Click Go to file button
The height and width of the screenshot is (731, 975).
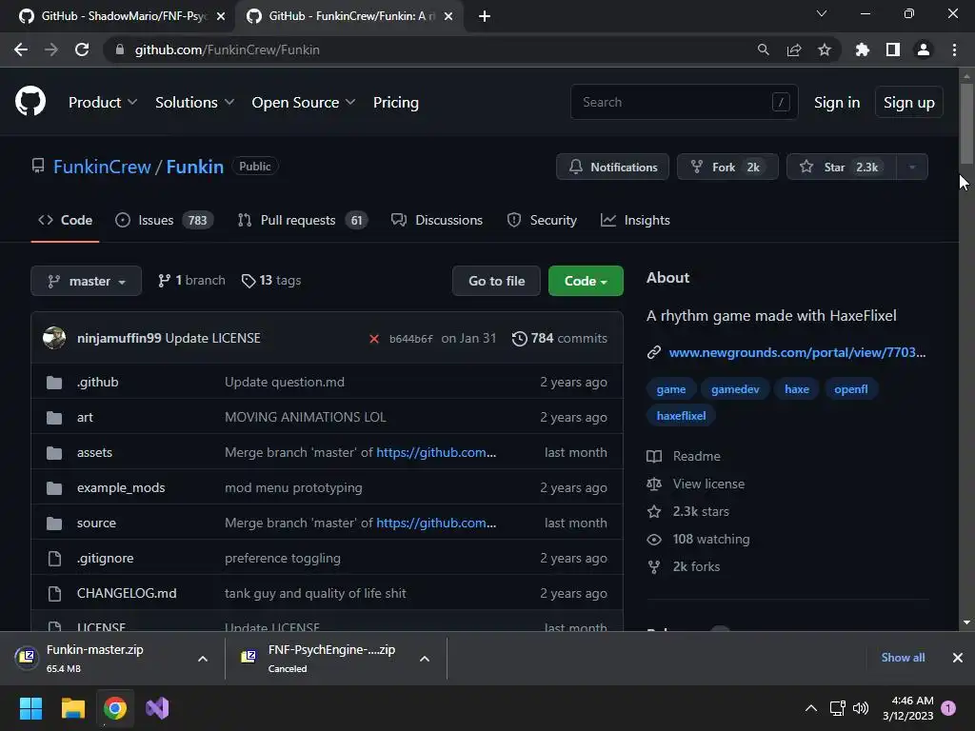pos(496,281)
